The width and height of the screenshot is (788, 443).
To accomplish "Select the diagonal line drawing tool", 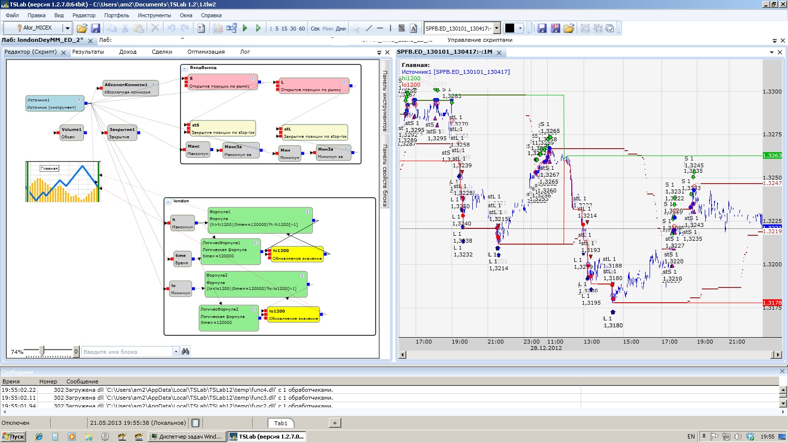I will tap(369, 29).
